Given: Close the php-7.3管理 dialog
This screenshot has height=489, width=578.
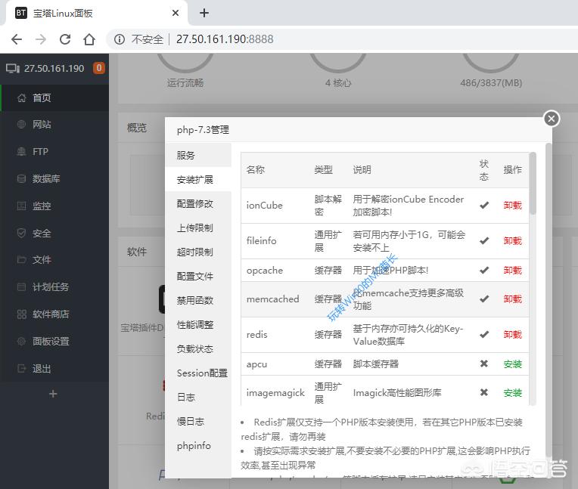Looking at the screenshot, I should point(552,119).
